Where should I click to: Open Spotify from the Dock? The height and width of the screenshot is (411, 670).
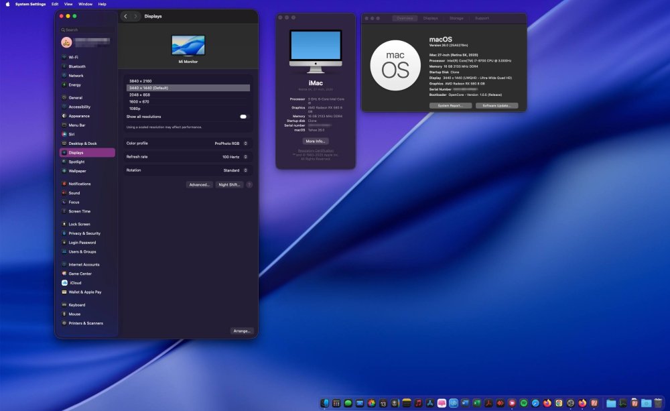524,403
